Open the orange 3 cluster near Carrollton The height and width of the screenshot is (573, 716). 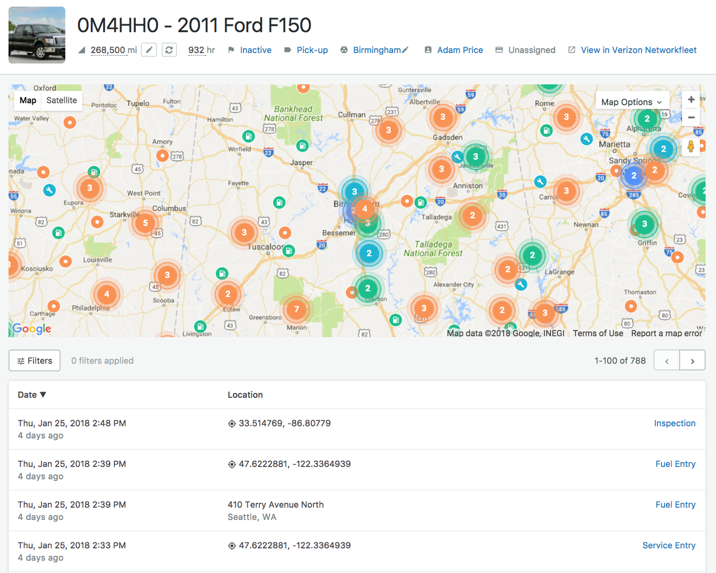(x=566, y=191)
